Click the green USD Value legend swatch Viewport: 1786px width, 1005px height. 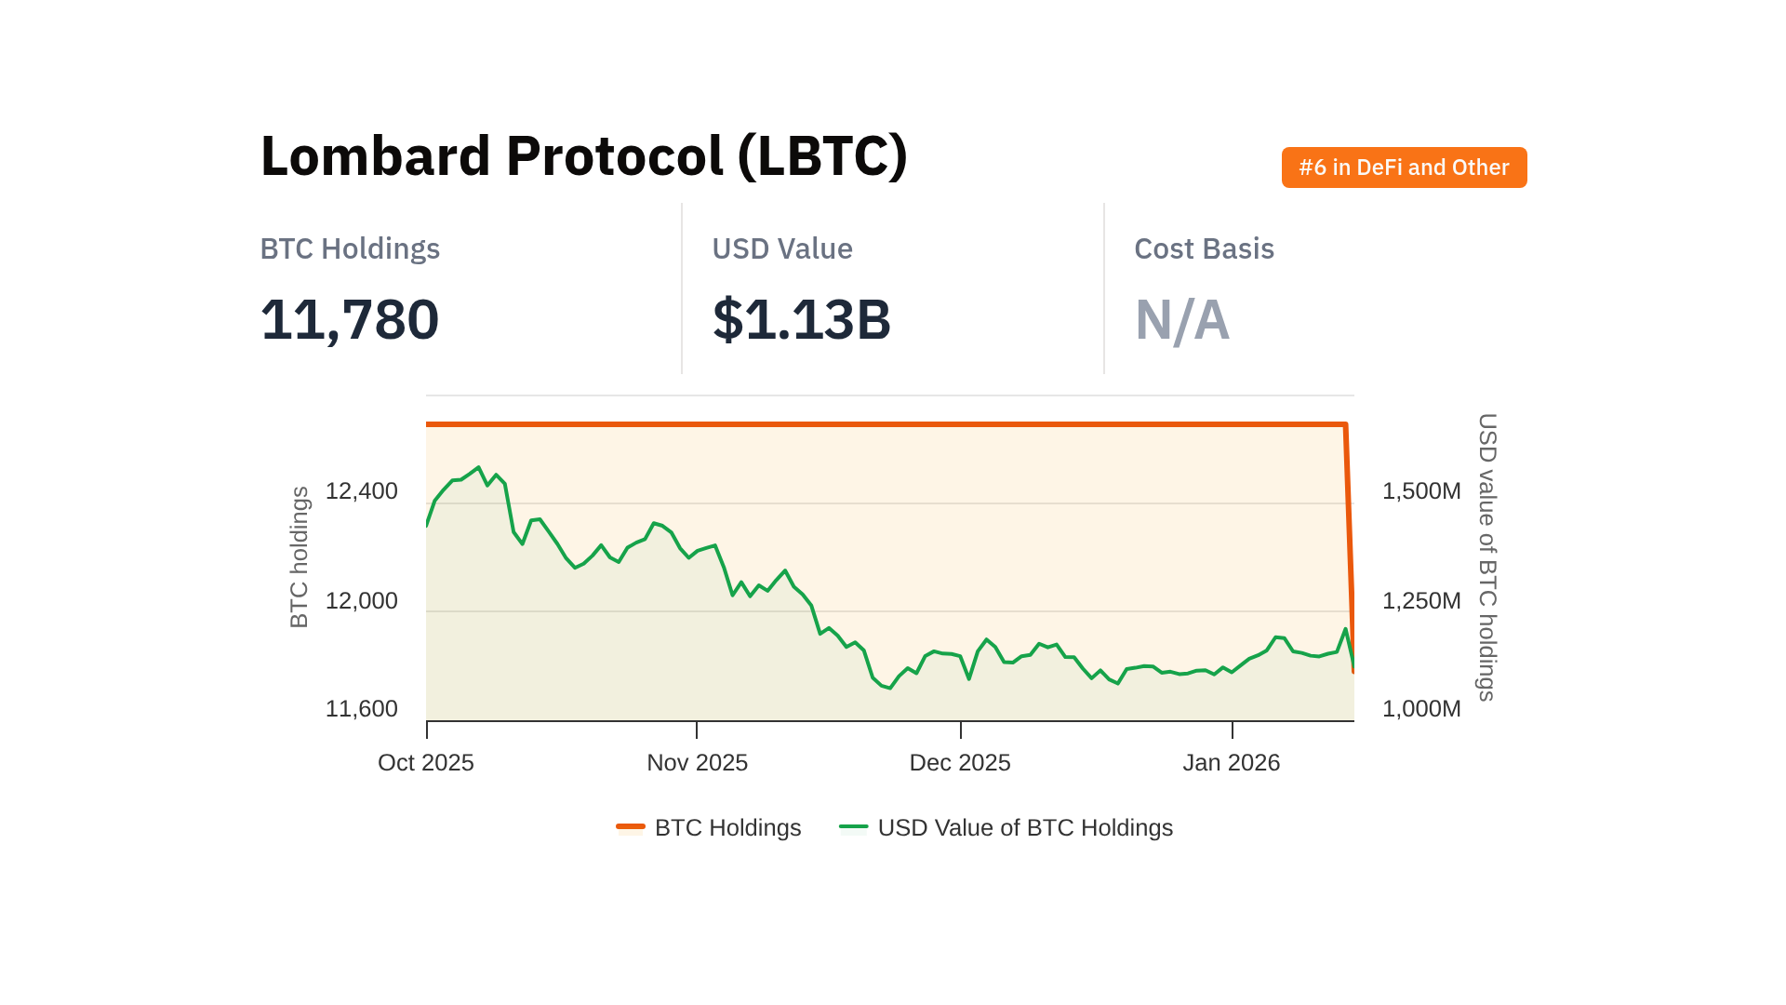(853, 826)
